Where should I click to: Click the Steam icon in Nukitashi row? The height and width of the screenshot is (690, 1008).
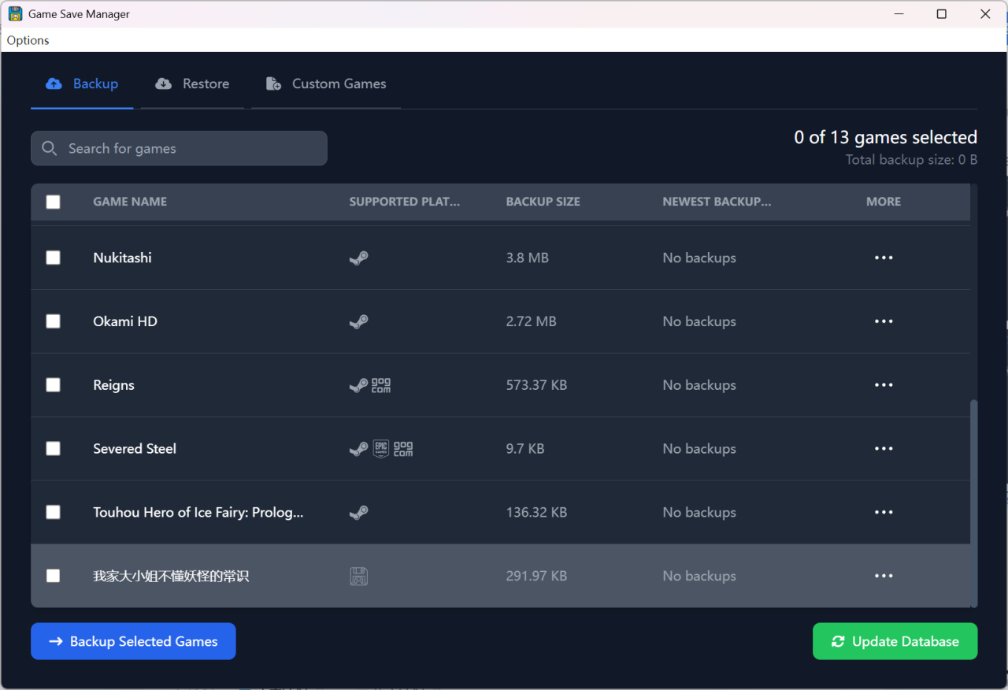(358, 258)
